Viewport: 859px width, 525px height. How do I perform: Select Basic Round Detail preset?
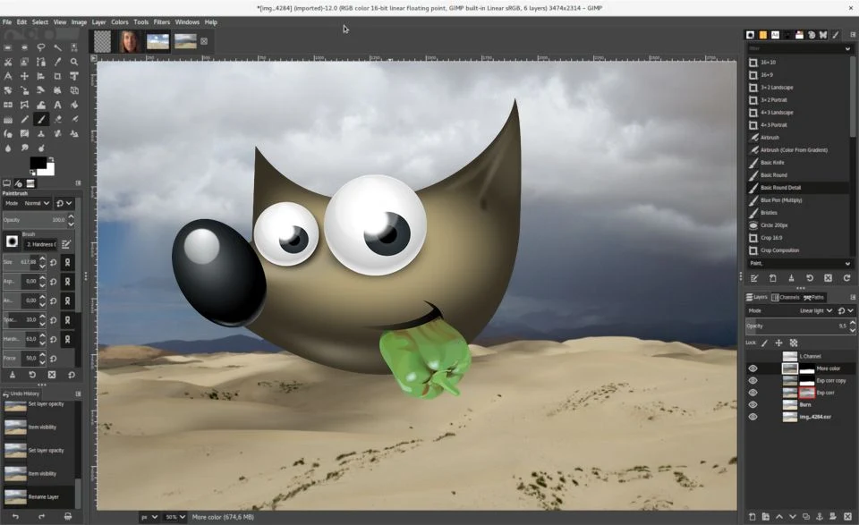(798, 187)
